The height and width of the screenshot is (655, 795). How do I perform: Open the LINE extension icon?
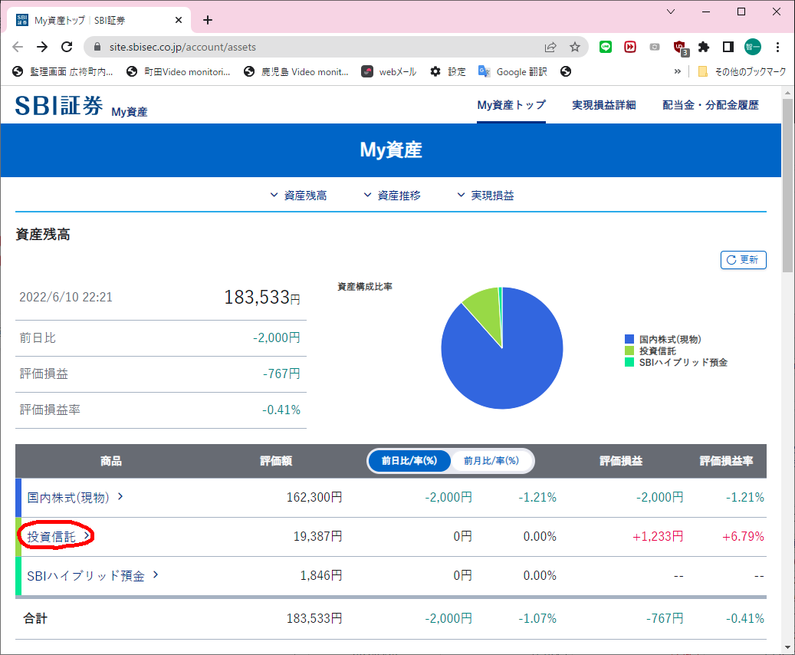(606, 47)
